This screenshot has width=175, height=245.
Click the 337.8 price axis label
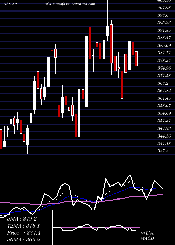pos(163,151)
